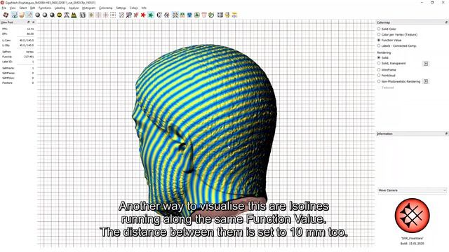Click the green star toolbar icon
This screenshot has height=252, width=449.
click(x=151, y=15)
